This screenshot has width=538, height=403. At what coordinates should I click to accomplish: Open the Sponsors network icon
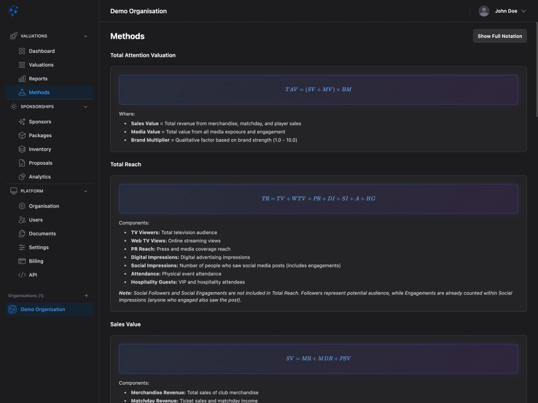click(21, 121)
